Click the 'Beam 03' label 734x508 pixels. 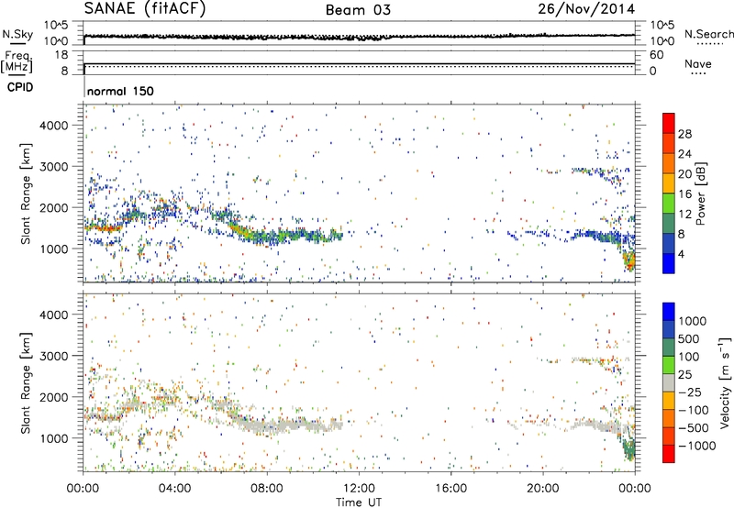pyautogui.click(x=358, y=10)
